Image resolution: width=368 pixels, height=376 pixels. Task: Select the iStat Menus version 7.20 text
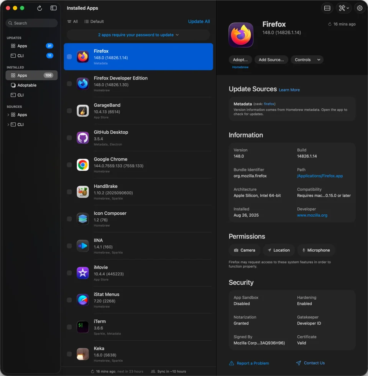point(105,301)
